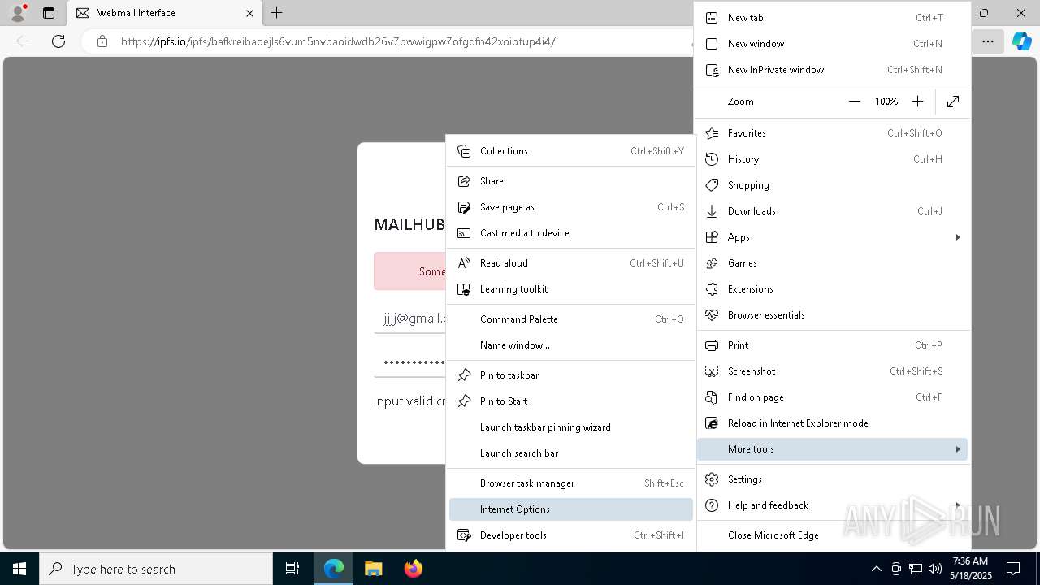Click the Collections icon in submenu
Screen dimensions: 1040x585
tap(464, 151)
